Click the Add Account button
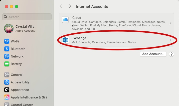This screenshot has width=179, height=106. pos(153,54)
